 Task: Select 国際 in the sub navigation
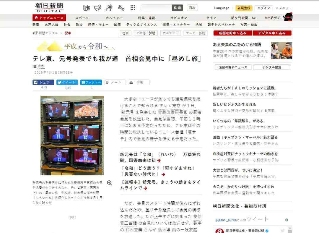click(117, 25)
